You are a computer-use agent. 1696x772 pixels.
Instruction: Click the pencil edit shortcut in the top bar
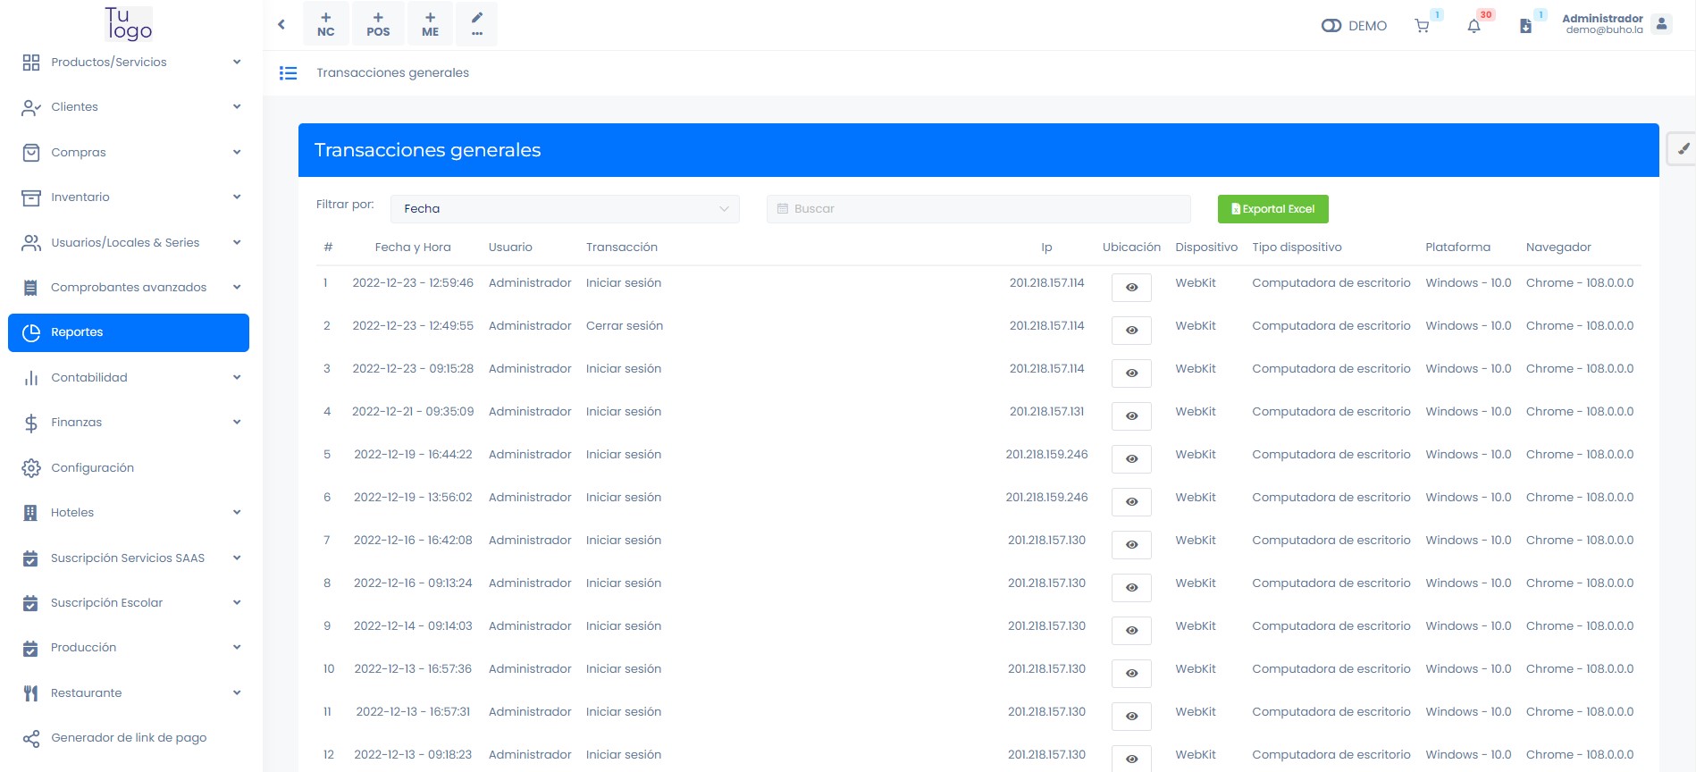coord(477,24)
